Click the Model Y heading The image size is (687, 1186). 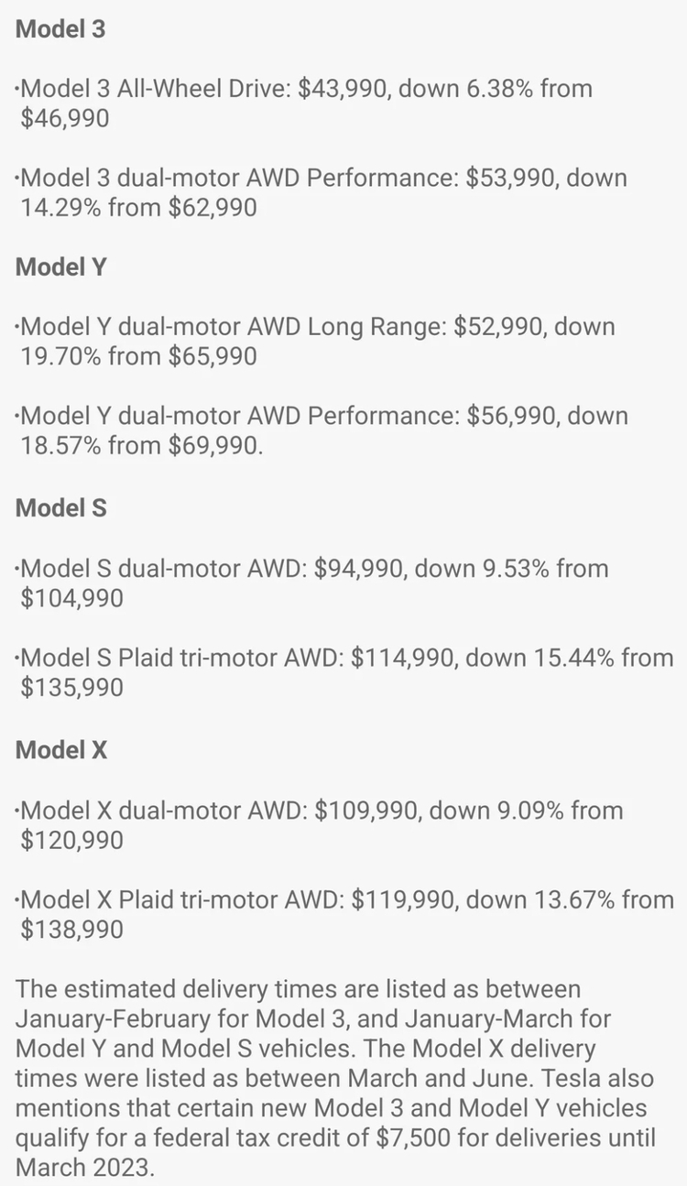tap(61, 267)
